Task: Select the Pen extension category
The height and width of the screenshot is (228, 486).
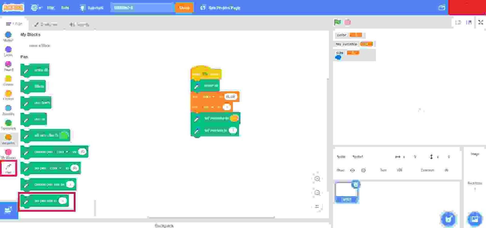Action: click(9, 168)
